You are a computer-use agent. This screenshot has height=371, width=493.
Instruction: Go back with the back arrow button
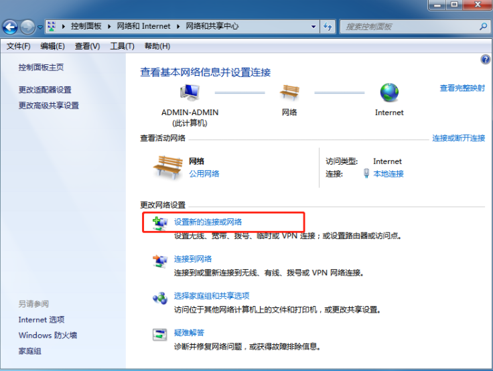coord(10,27)
